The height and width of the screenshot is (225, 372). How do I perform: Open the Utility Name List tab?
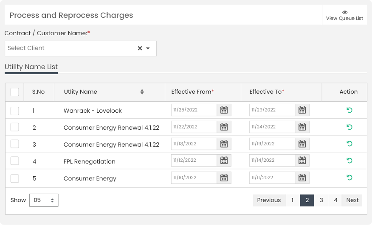(31, 67)
